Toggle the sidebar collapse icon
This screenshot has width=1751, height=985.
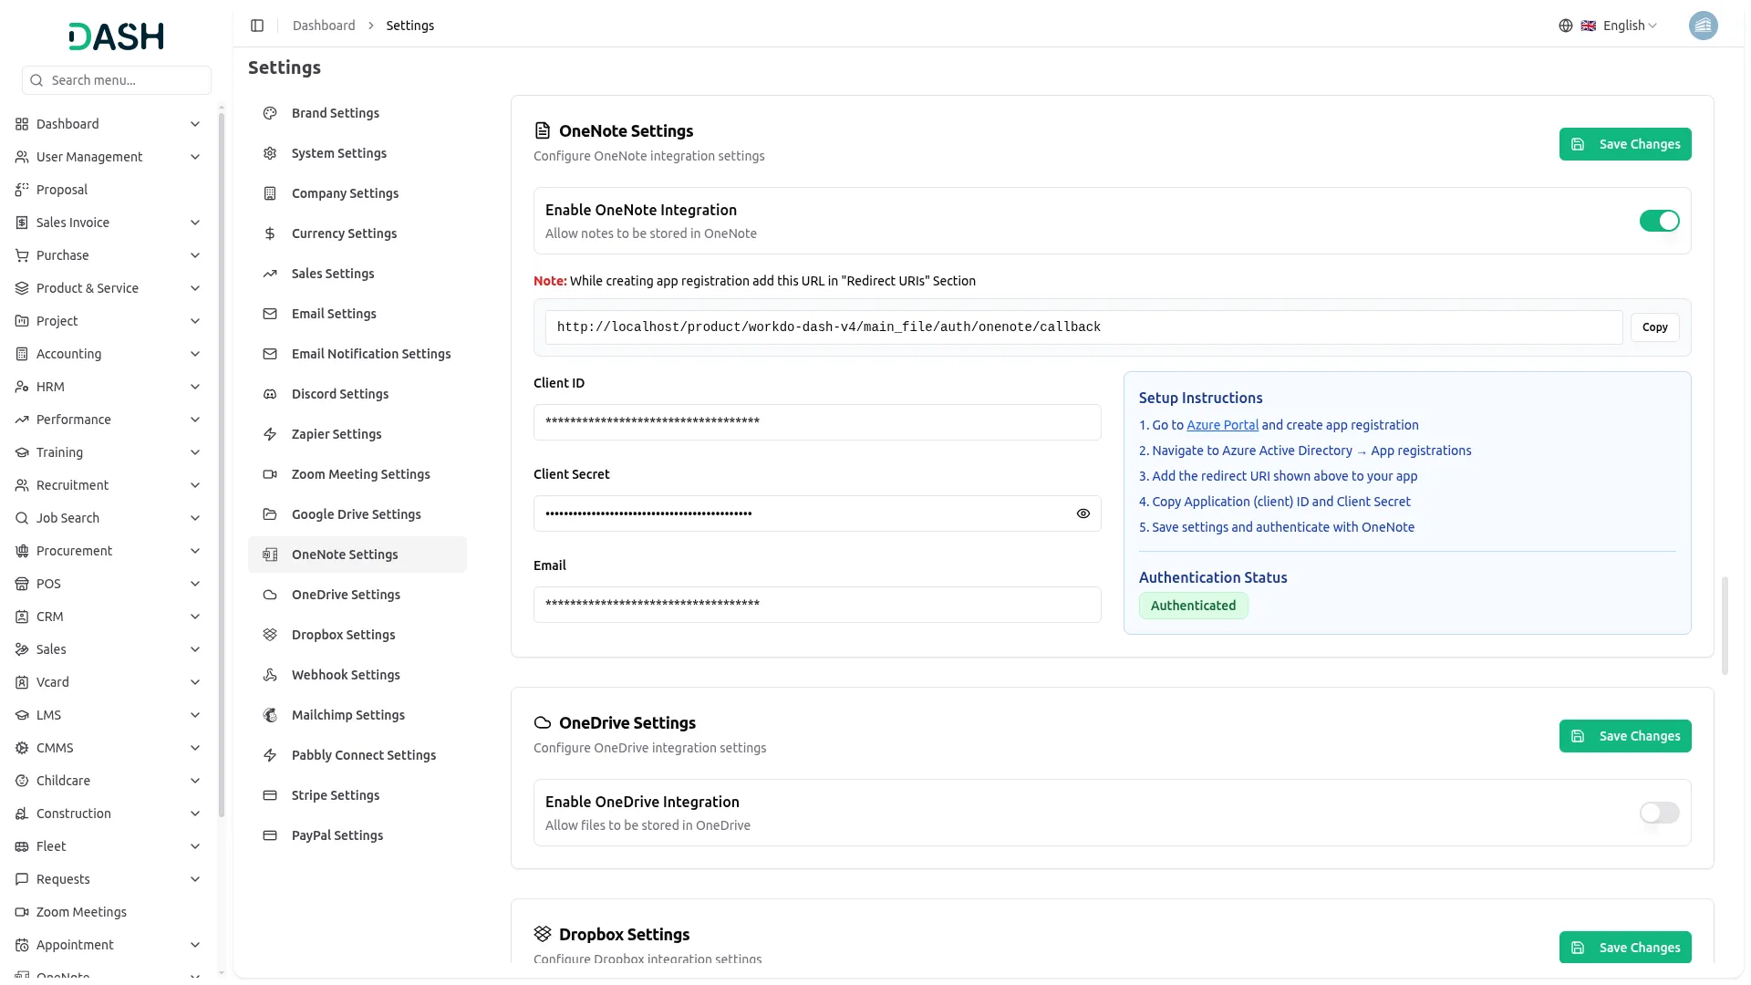pyautogui.click(x=257, y=26)
